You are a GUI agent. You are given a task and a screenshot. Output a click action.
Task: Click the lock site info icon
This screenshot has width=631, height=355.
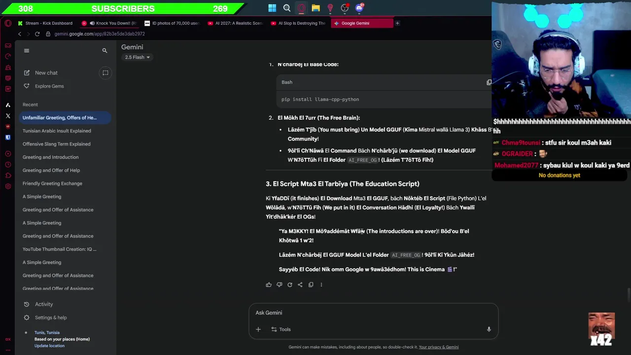(48, 34)
